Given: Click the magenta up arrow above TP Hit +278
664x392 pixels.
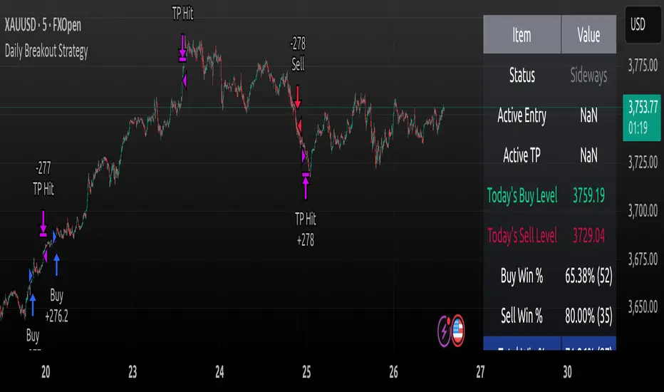Looking at the screenshot, I should point(306,185).
